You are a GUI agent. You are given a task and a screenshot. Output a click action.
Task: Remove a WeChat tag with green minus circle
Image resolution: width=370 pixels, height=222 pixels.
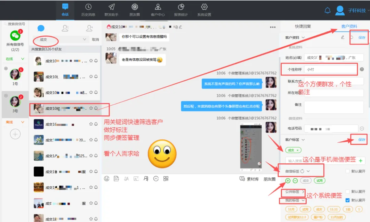point(295,180)
